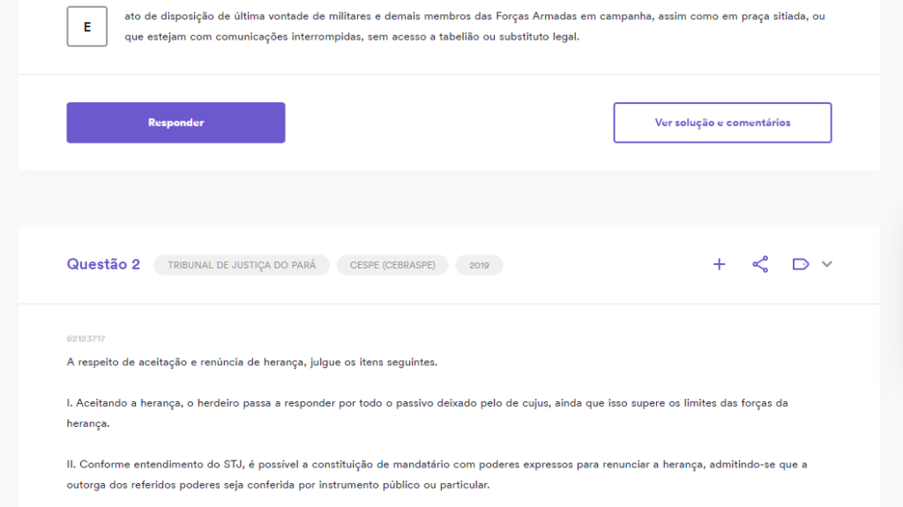Click statement II starting 'Conforme entendimento do STJ'
The height and width of the screenshot is (507, 903).
tap(437, 474)
